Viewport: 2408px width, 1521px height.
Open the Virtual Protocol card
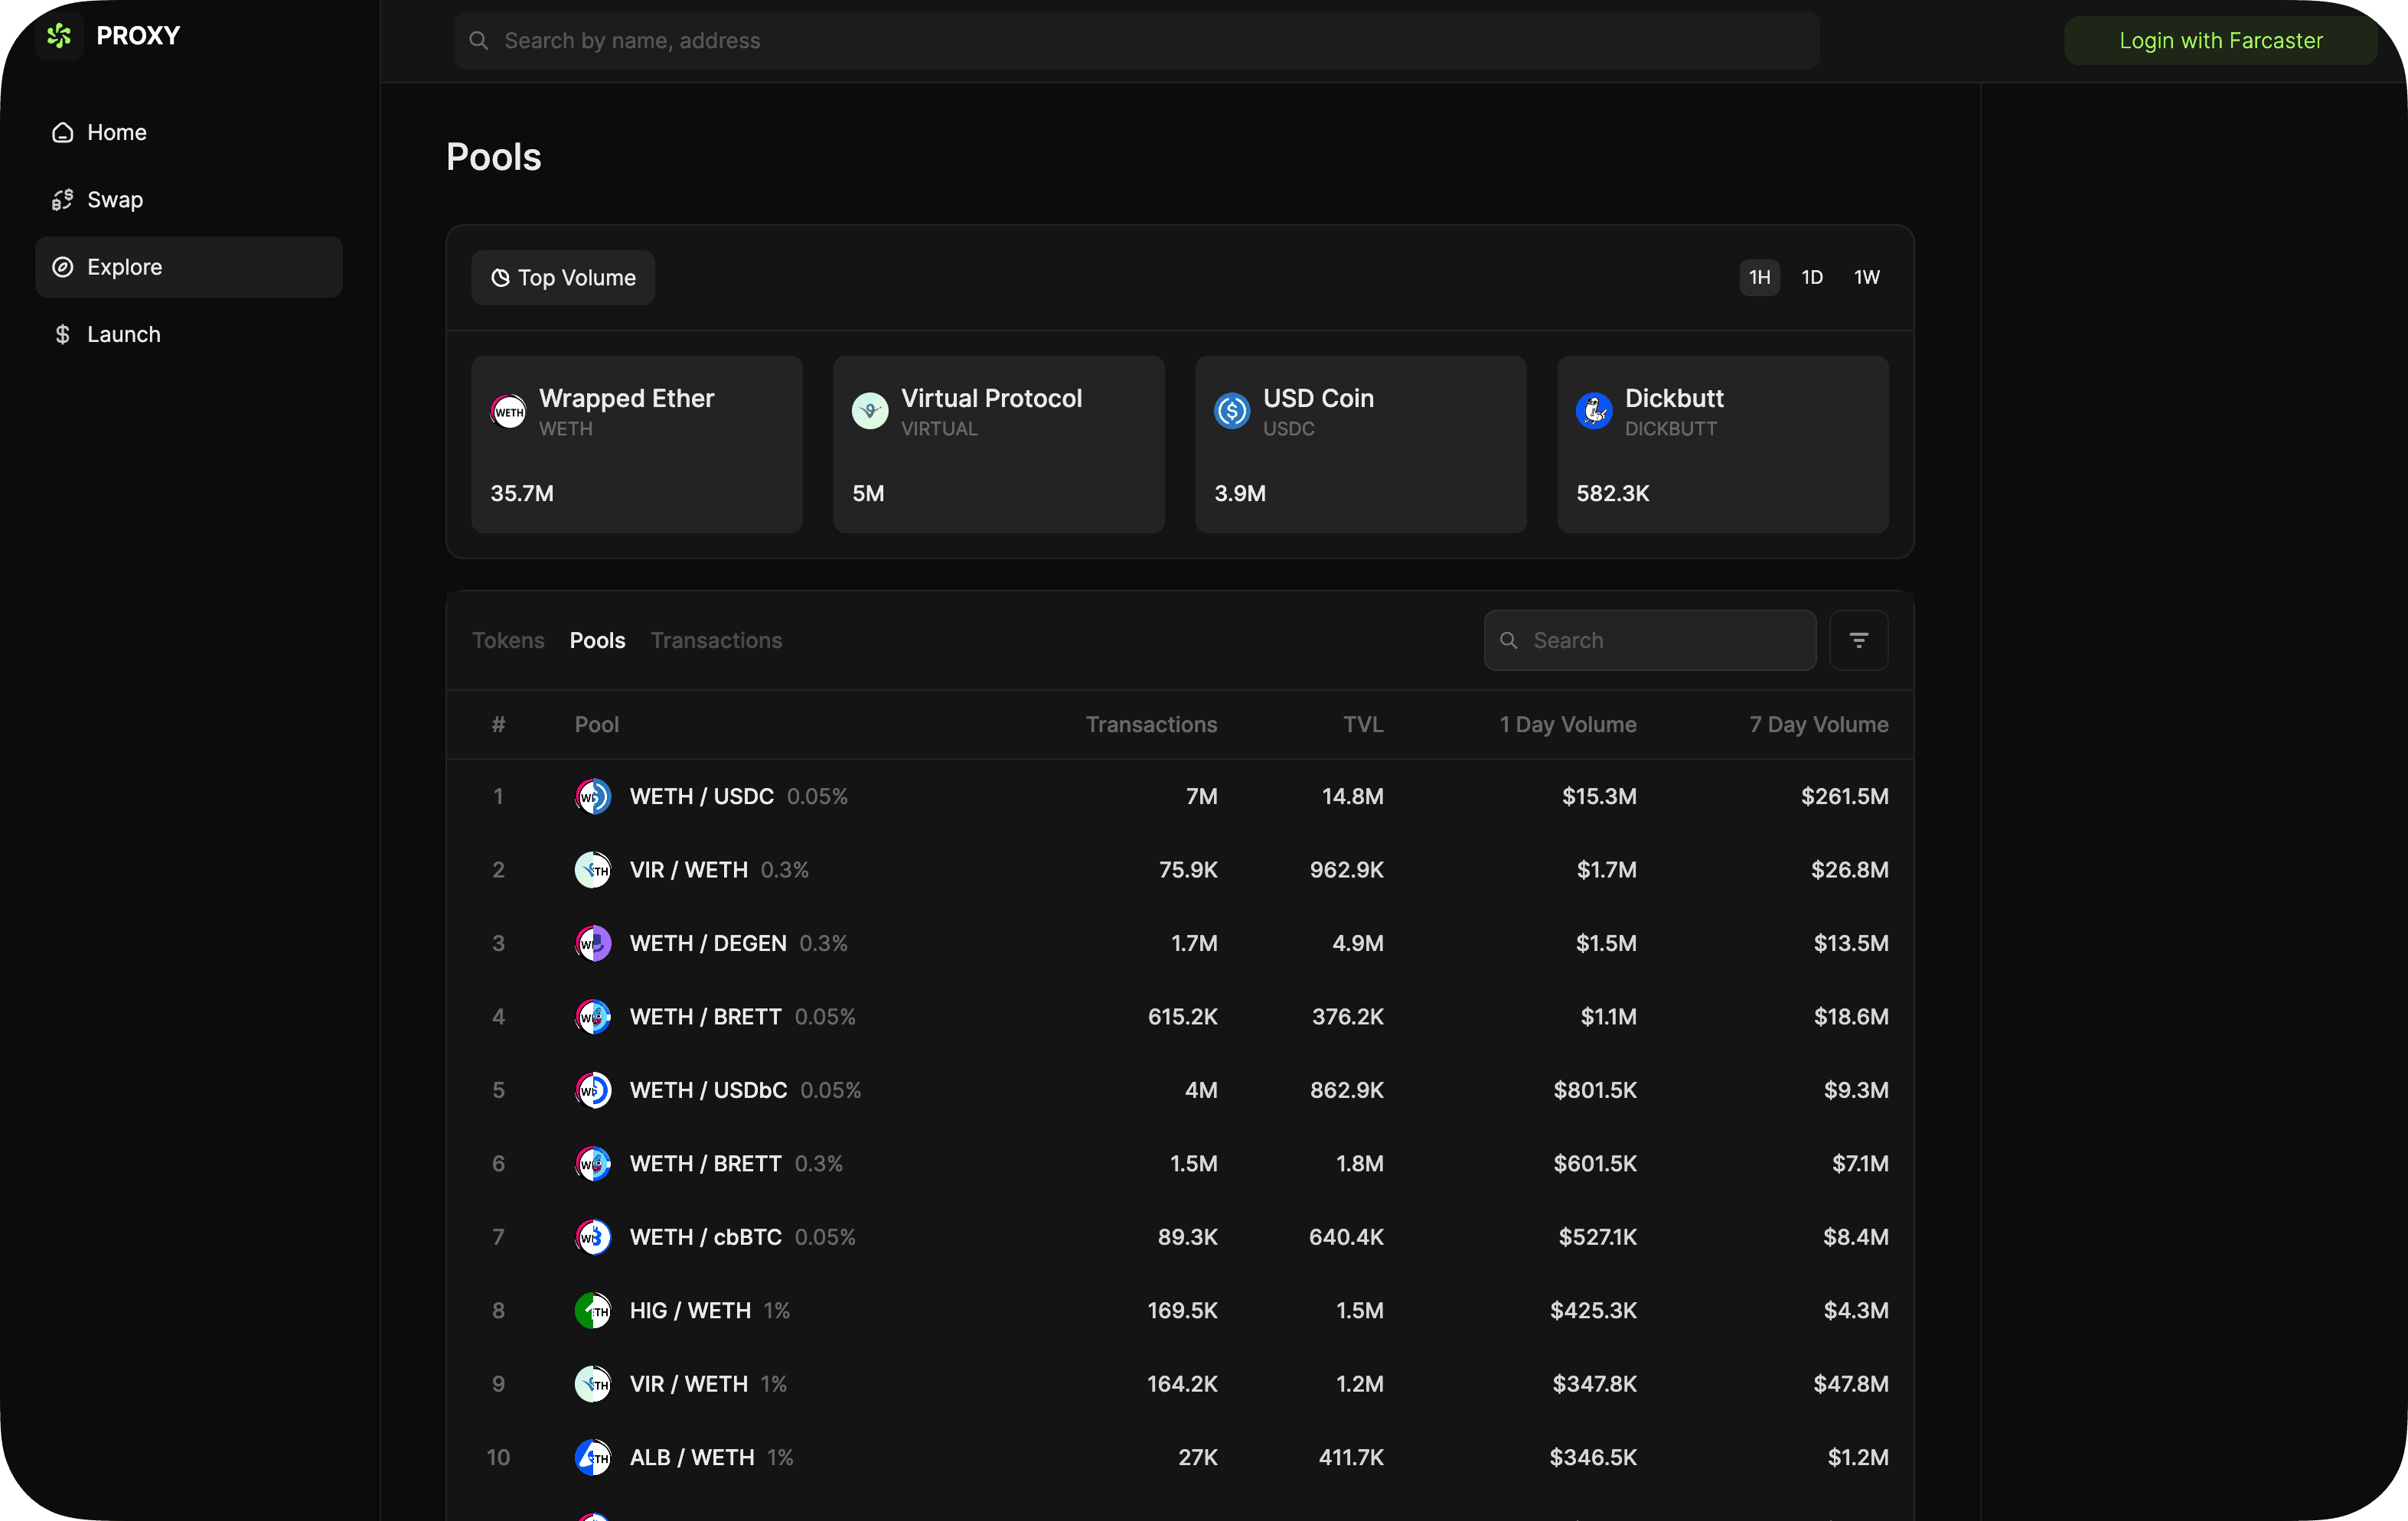coord(999,445)
